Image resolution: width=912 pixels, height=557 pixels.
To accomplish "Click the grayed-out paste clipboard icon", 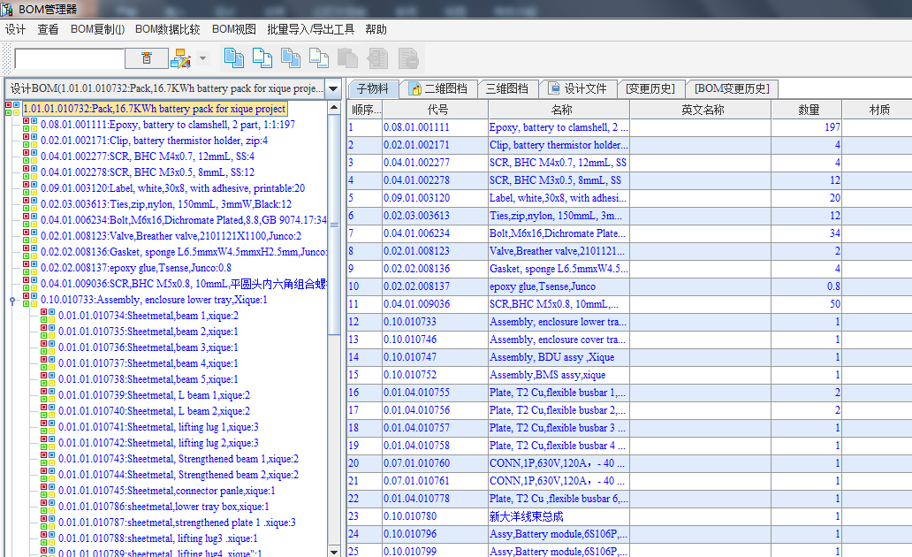I will point(348,58).
